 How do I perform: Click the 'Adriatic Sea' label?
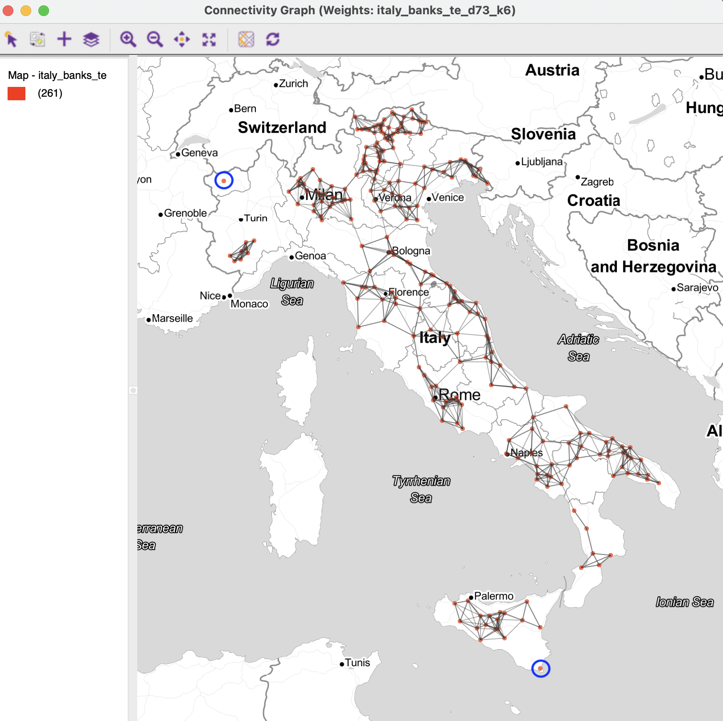tap(579, 348)
